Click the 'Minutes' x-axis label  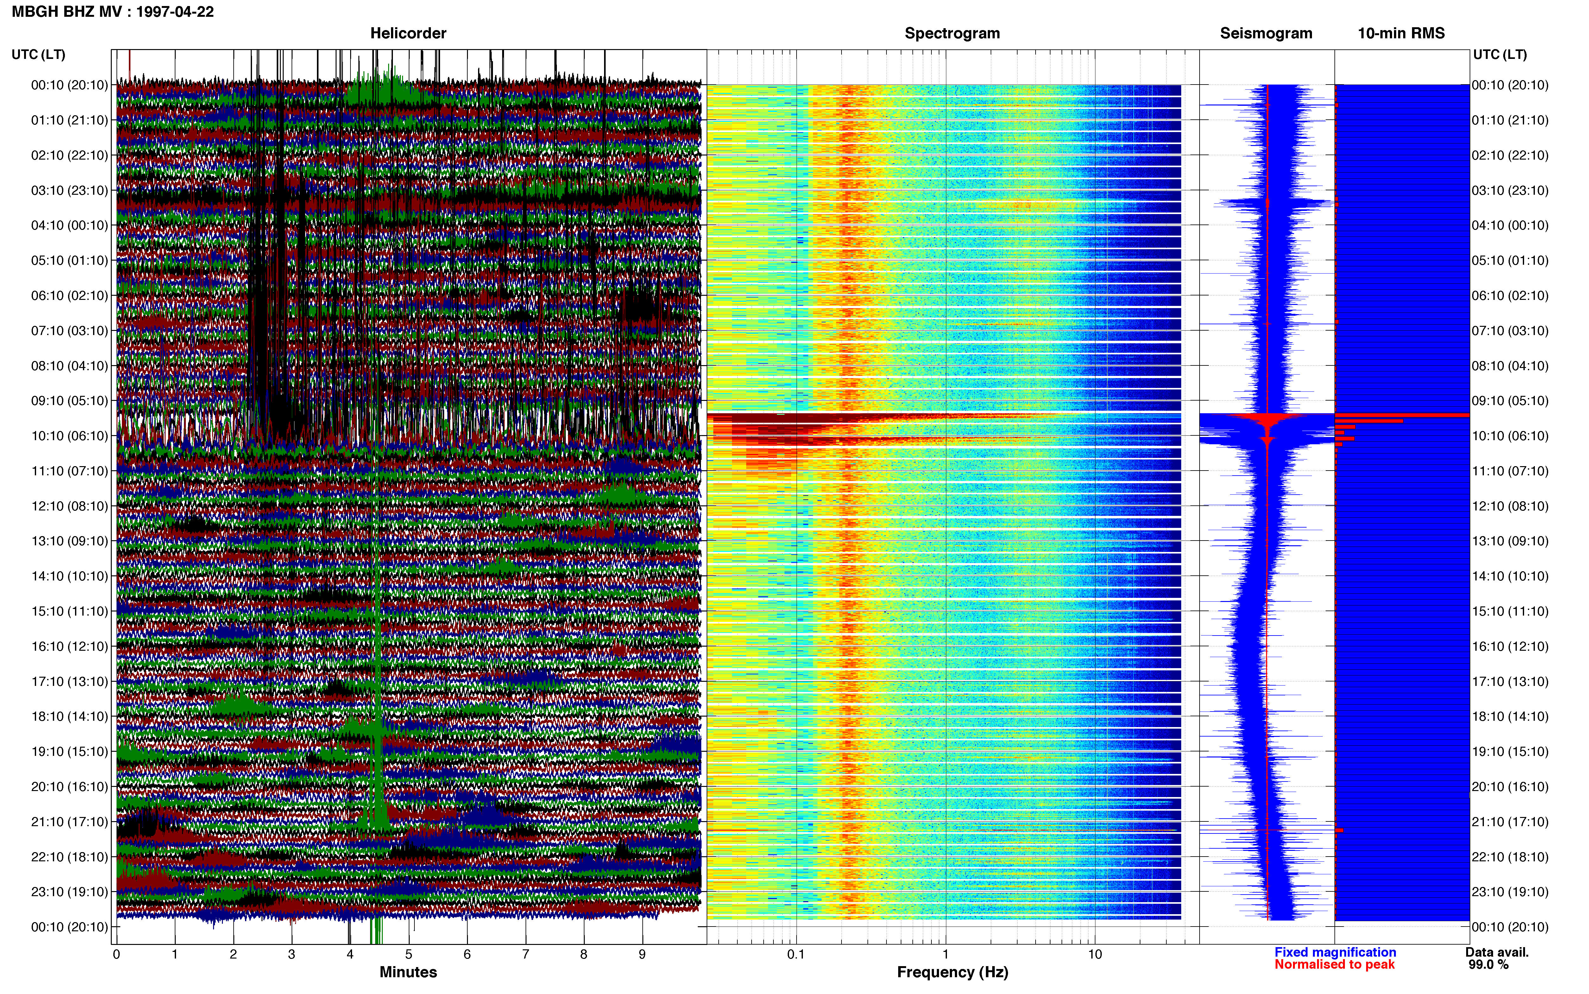(x=408, y=972)
